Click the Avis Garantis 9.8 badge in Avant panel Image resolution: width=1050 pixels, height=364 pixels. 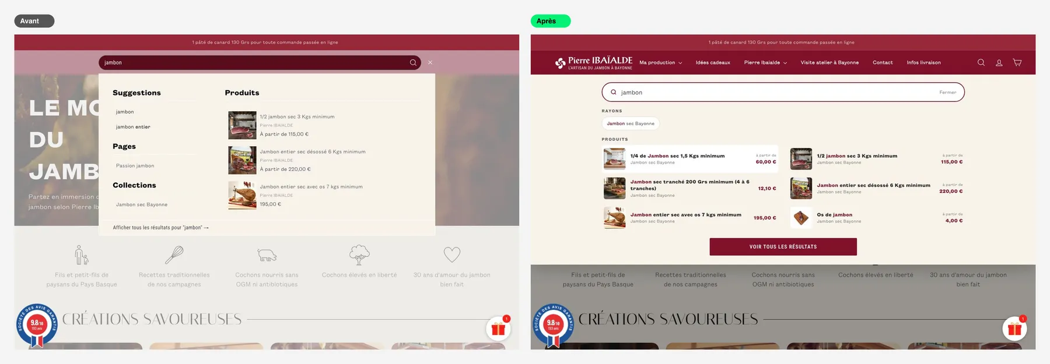pyautogui.click(x=37, y=325)
